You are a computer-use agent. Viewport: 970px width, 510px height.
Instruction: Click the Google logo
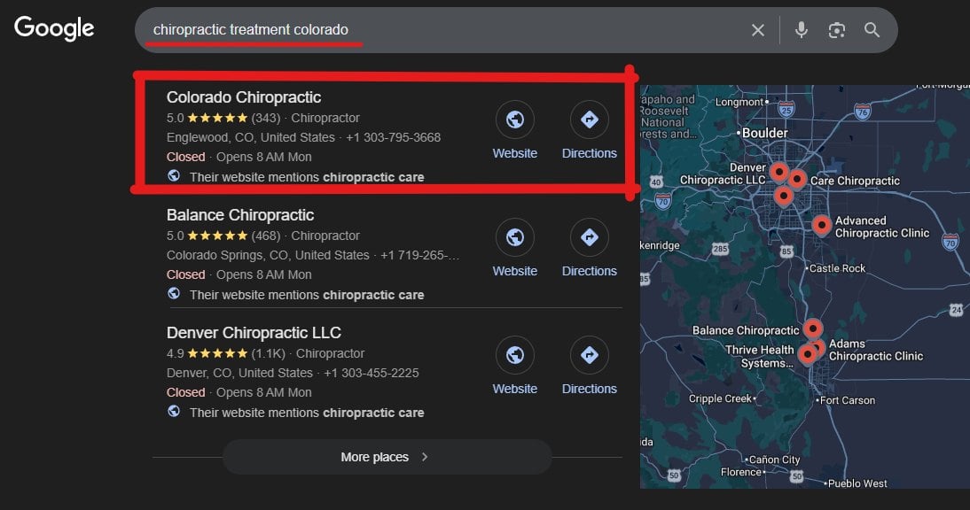tap(54, 28)
